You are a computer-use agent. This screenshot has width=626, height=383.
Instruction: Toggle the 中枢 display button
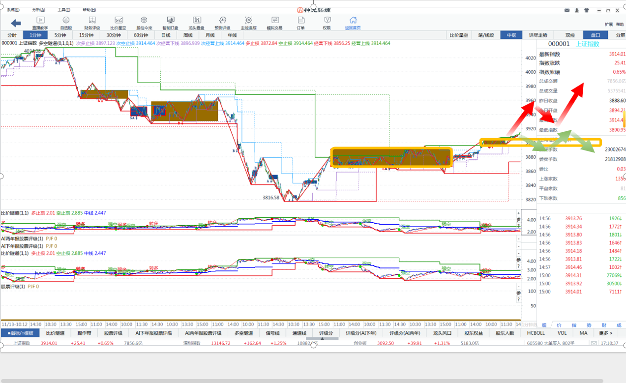511,35
